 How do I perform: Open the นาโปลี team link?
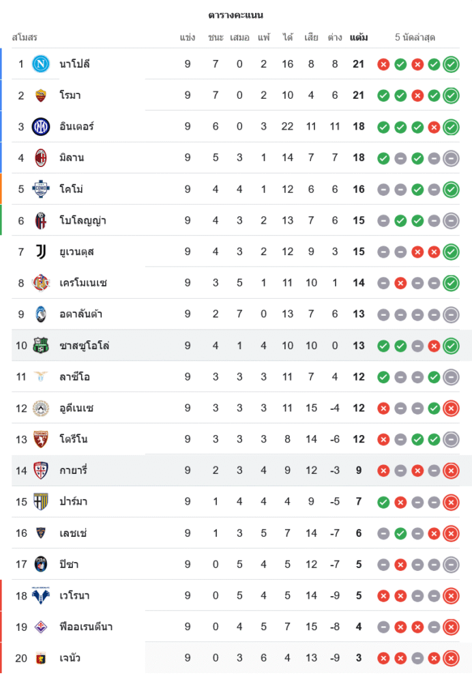(x=75, y=64)
